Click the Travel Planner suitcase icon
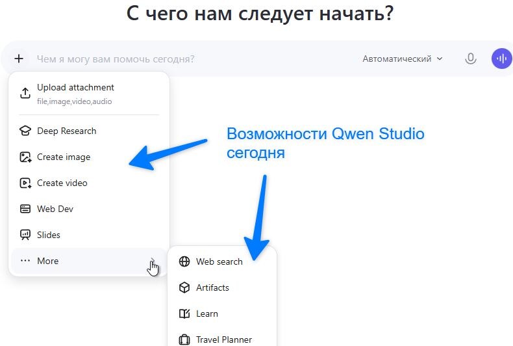Screen dimensions: 513x346 tap(184, 339)
